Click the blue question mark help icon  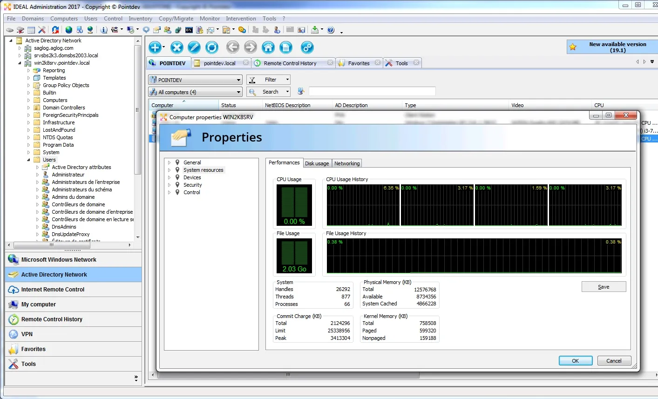331,30
